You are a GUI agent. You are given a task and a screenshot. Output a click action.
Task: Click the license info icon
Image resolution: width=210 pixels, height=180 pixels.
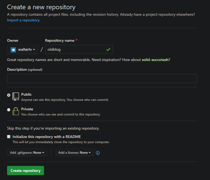98,153
